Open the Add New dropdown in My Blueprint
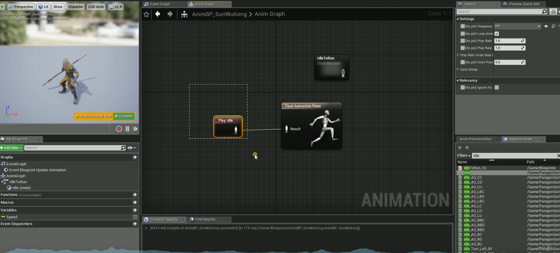The image size is (560, 253). click(11, 148)
